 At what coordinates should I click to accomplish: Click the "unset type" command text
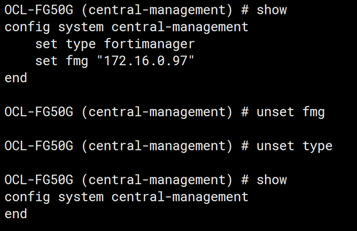(294, 146)
